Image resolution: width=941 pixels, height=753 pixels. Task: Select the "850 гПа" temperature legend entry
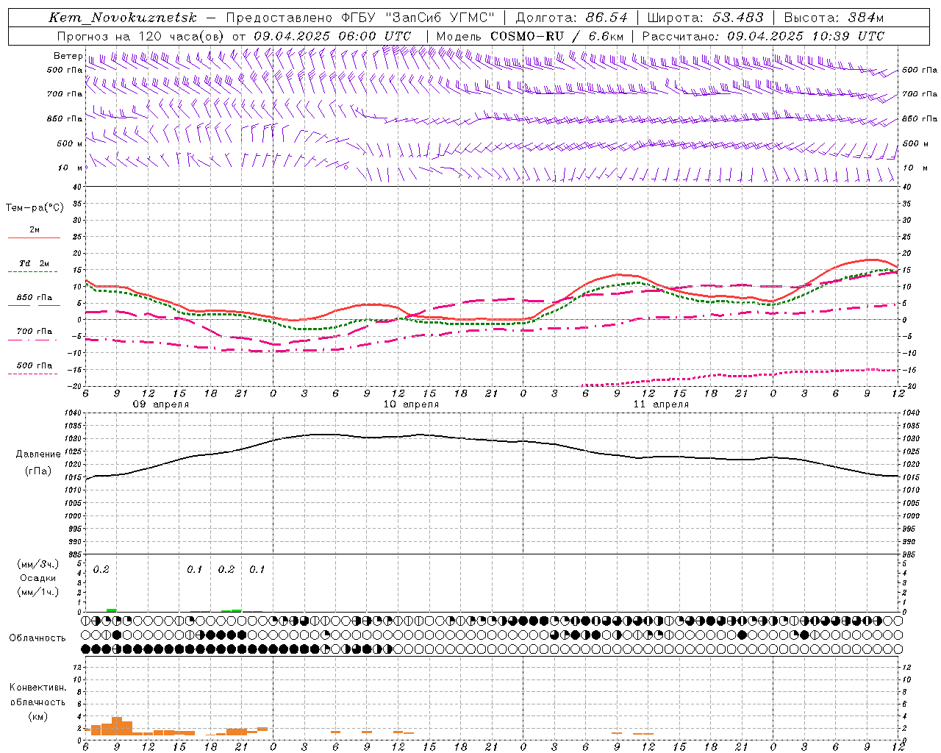pyautogui.click(x=34, y=298)
